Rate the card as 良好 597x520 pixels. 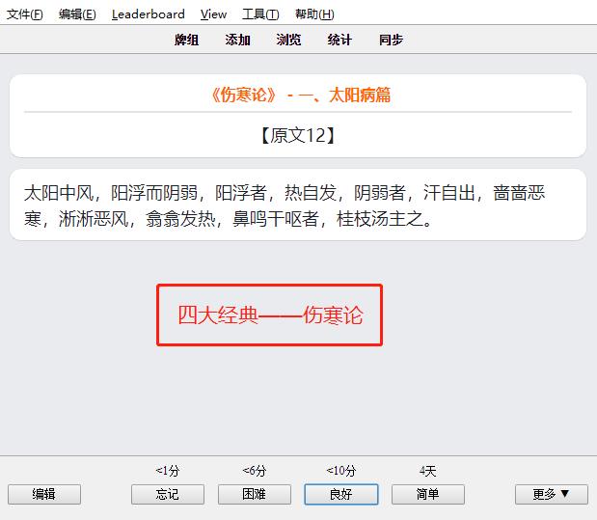[341, 495]
